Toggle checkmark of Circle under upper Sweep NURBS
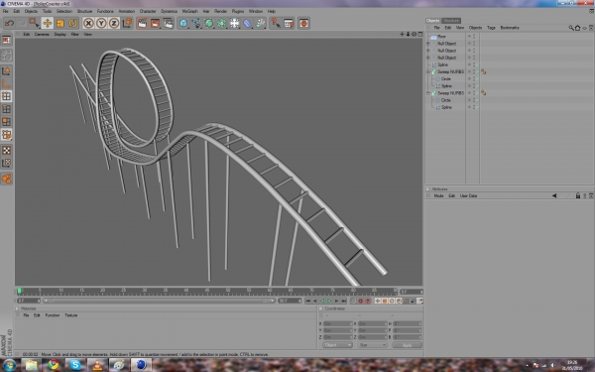Viewport: 595px width, 372px height. click(x=477, y=78)
